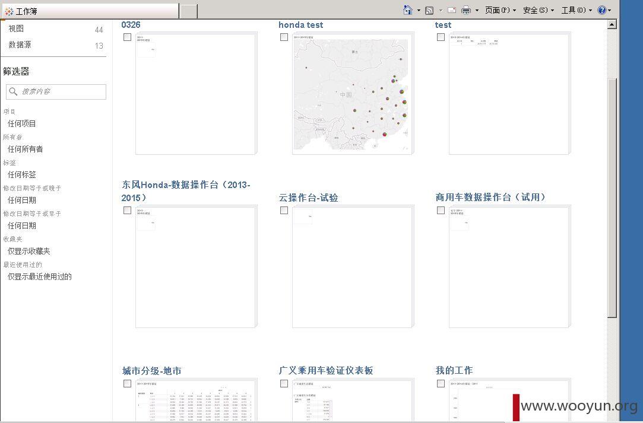Click the Tableau icon on 工作簿 tab
The width and height of the screenshot is (643, 423).
(x=9, y=11)
